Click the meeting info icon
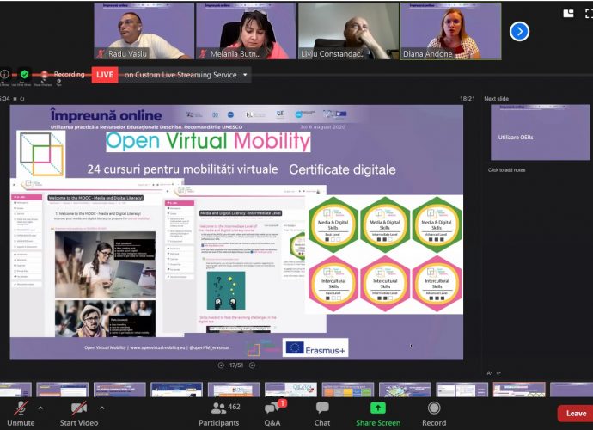This screenshot has height=430, width=593. click(4, 75)
